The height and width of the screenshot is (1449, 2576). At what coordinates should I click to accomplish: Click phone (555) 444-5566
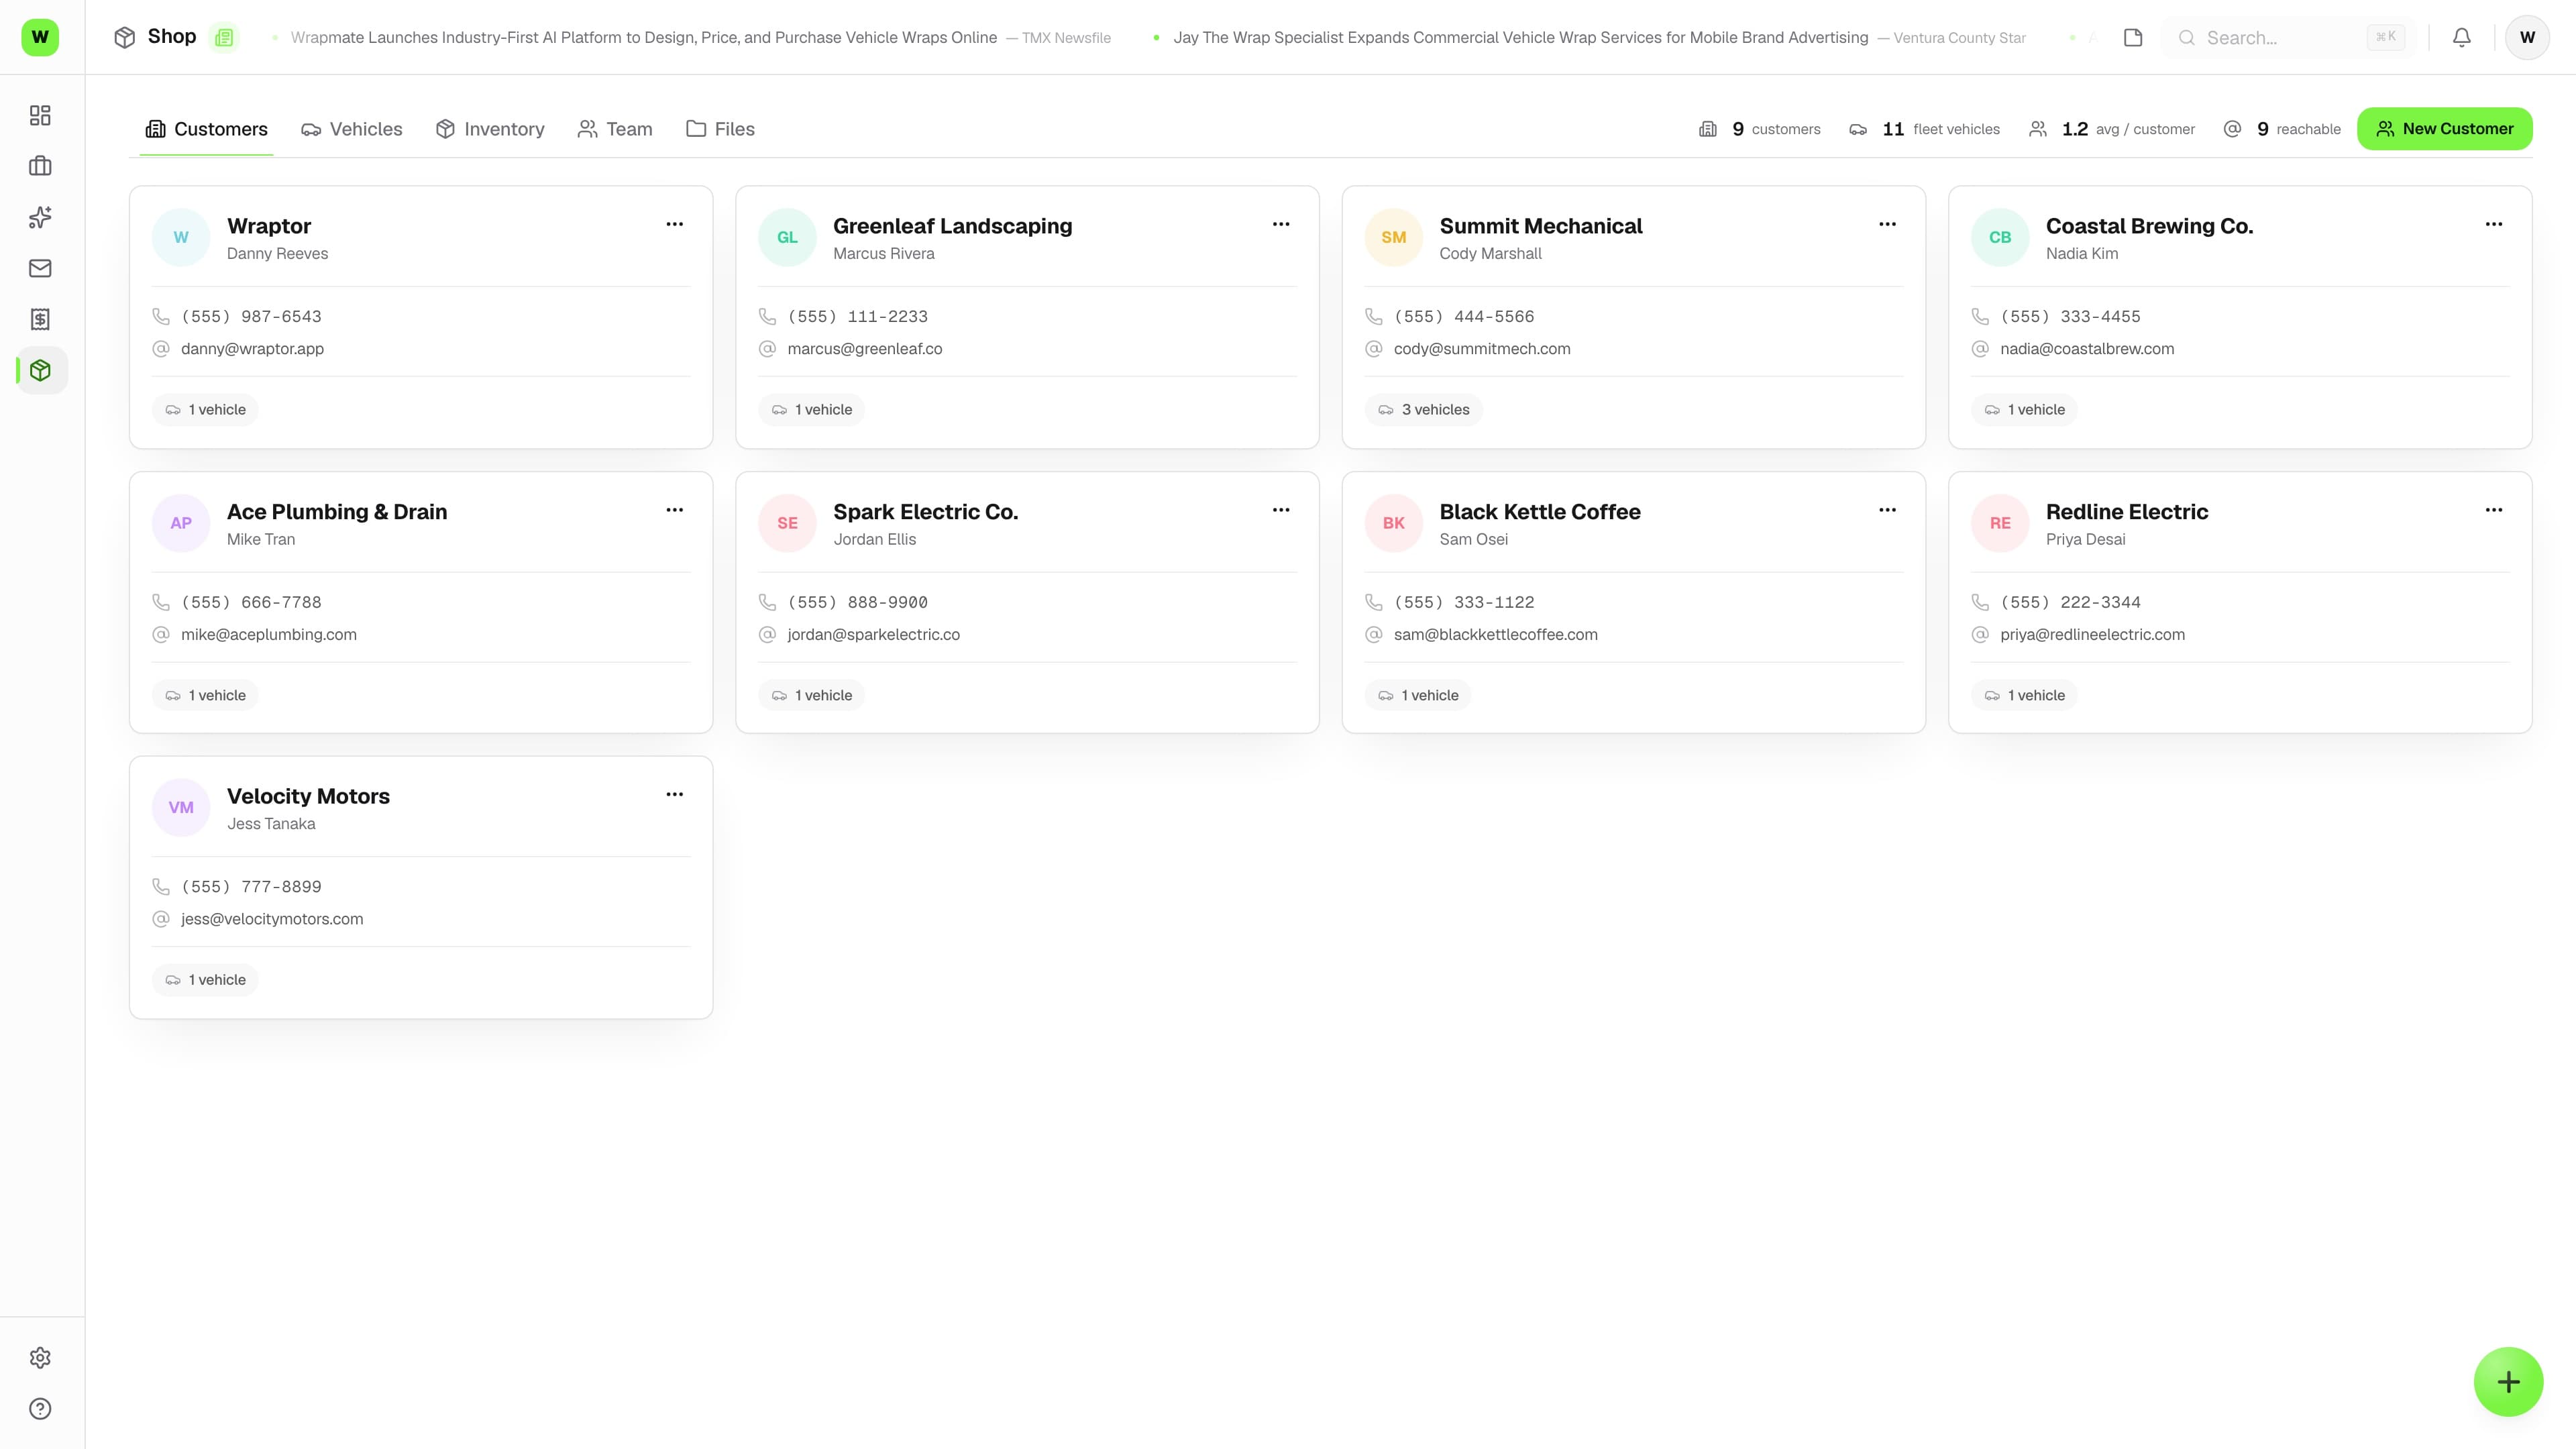tap(1463, 316)
